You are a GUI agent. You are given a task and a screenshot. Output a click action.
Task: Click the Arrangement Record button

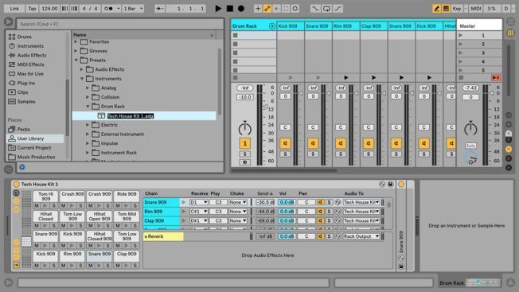(241, 9)
